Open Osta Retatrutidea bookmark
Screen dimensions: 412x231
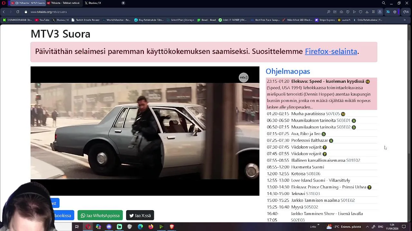[368, 20]
